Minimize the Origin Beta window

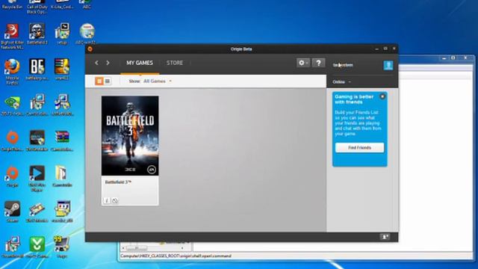pyautogui.click(x=376, y=49)
